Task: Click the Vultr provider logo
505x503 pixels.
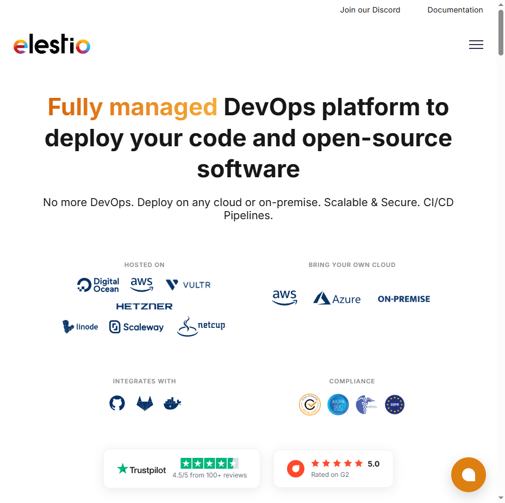Action: 188,285
